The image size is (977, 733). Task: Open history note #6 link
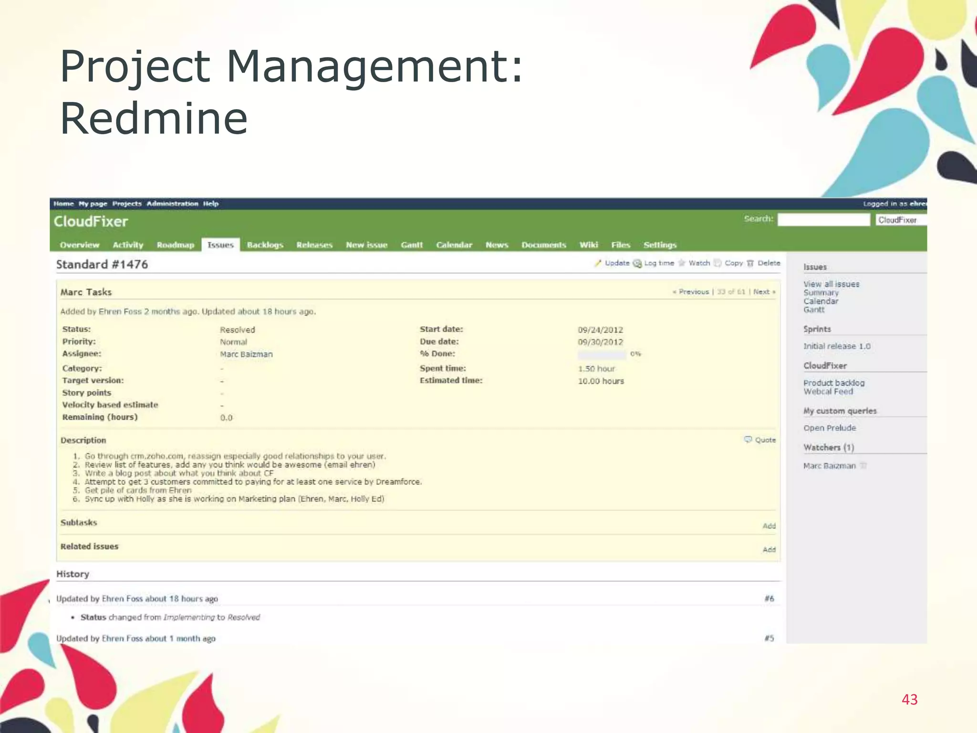(769, 598)
